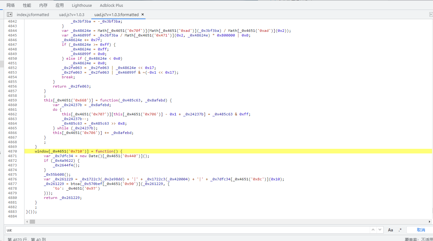The height and width of the screenshot is (241, 433).
Task: Click the '_0x24237b--;' line
Action: click(75, 119)
